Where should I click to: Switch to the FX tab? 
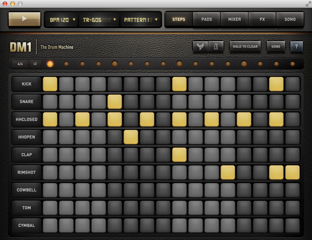pos(262,19)
